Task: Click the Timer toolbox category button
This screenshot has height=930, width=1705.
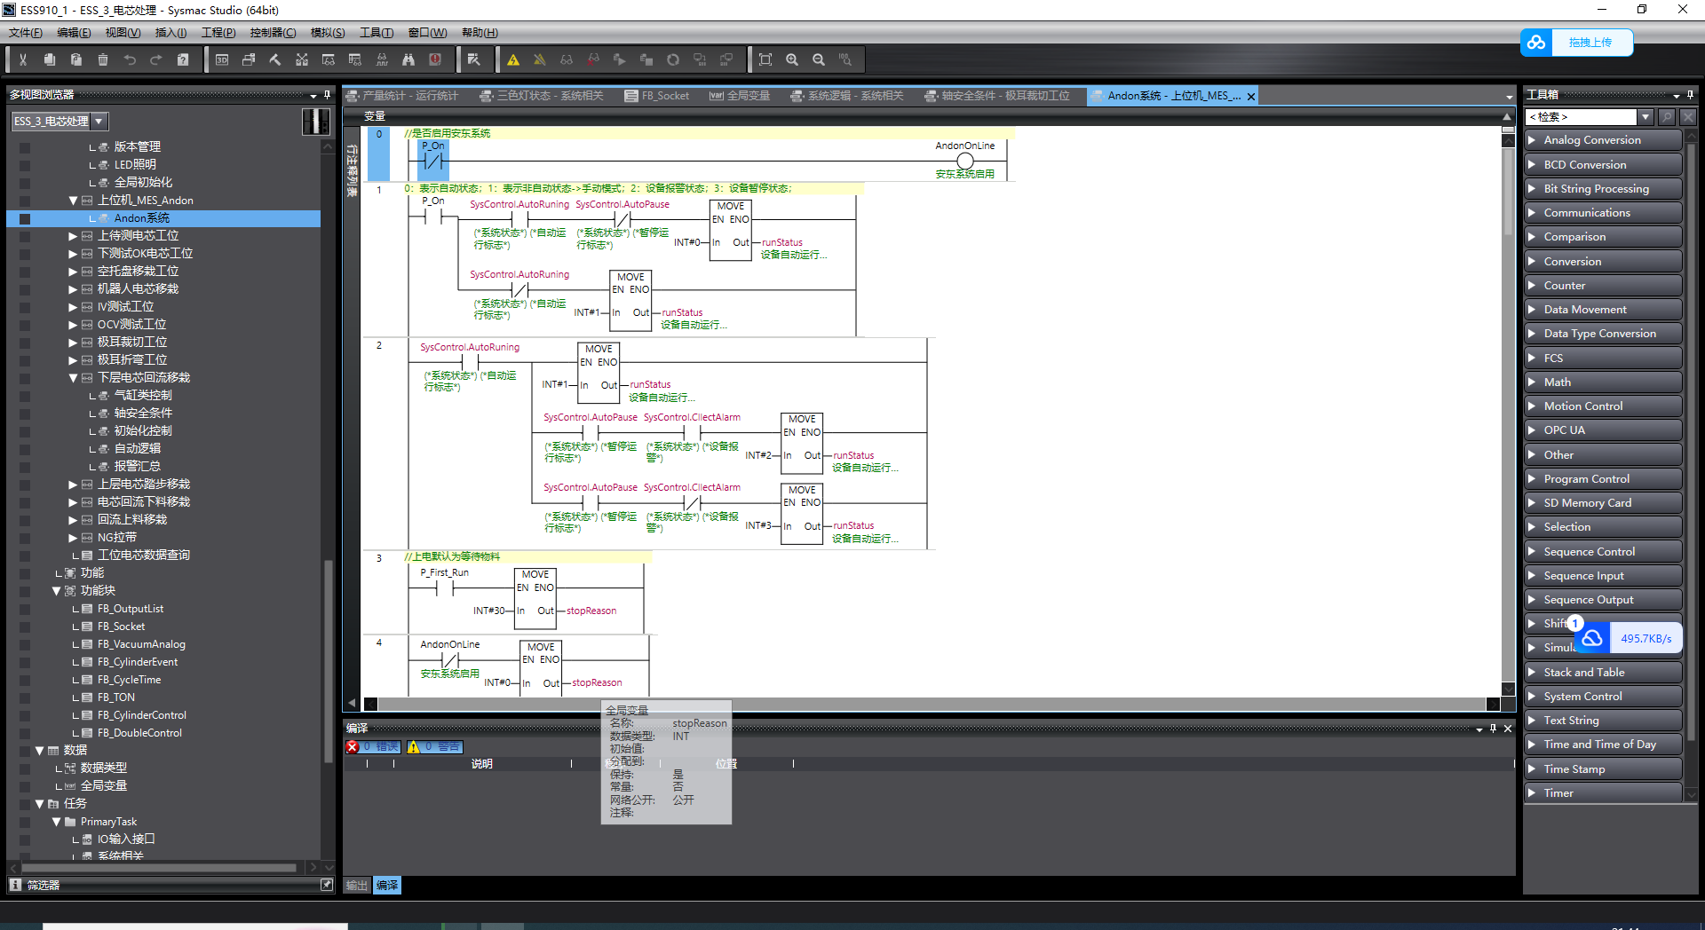Action: (1603, 793)
